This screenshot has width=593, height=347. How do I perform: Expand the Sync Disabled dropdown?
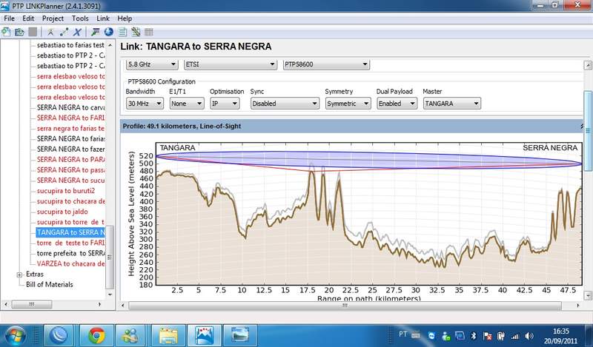coord(285,104)
